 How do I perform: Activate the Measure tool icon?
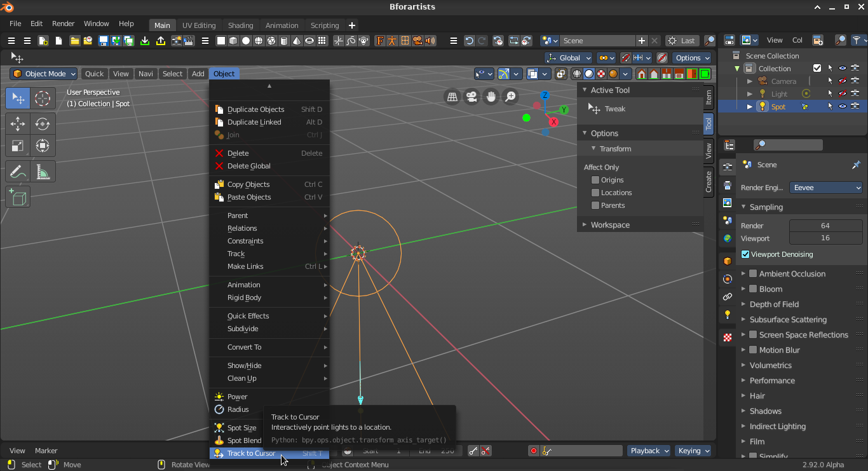(43, 172)
